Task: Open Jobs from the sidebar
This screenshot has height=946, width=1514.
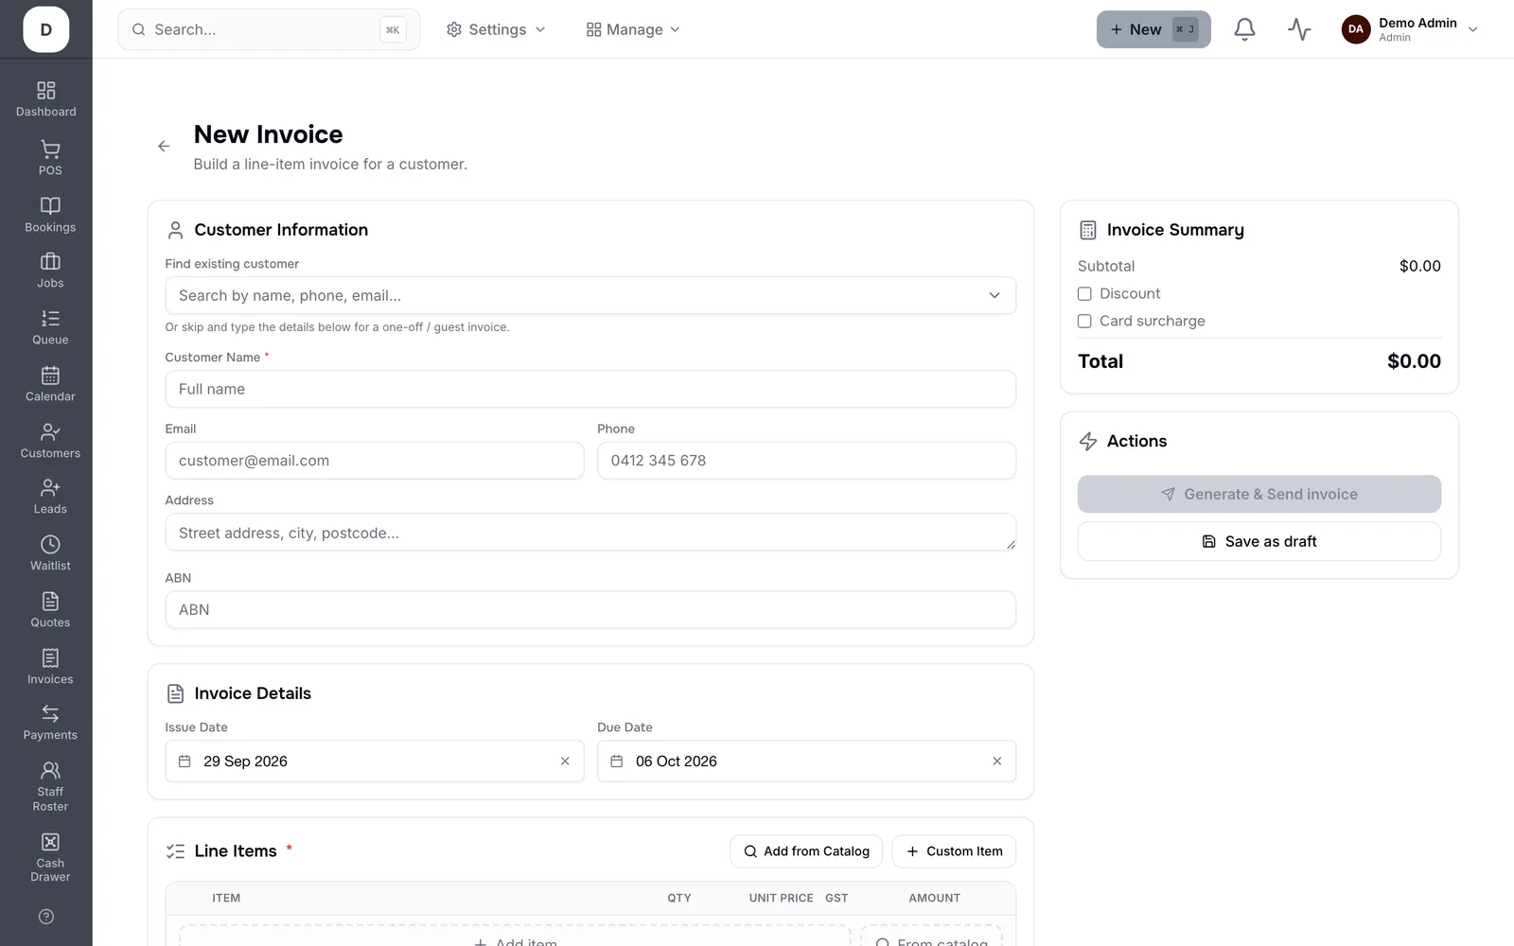Action: click(50, 271)
